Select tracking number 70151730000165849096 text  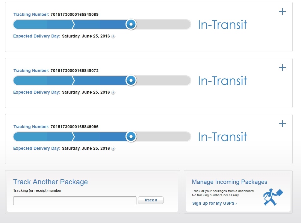(75, 127)
